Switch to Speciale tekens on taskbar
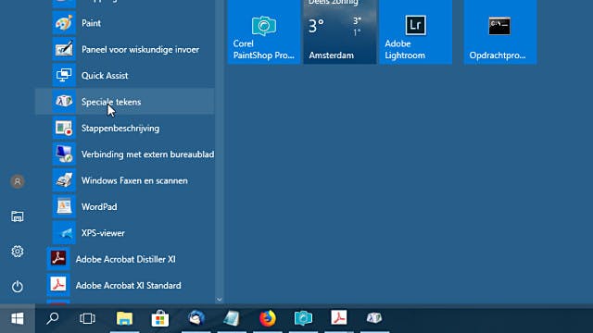This screenshot has width=593, height=333. [374, 318]
